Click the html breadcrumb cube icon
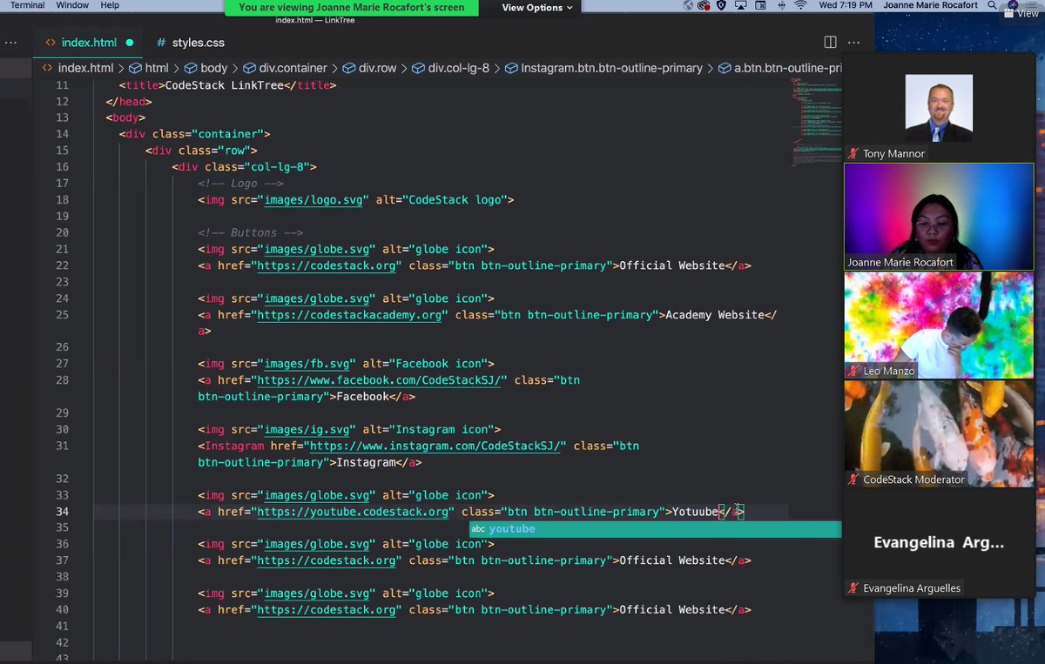 point(135,68)
